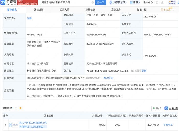Click the 导出 export button
Screen dimensions: 179x131
[x=157, y=108]
